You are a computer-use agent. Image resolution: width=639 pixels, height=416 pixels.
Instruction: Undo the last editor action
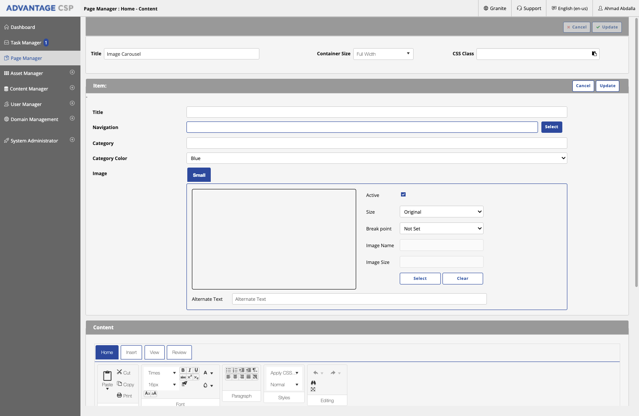point(316,373)
